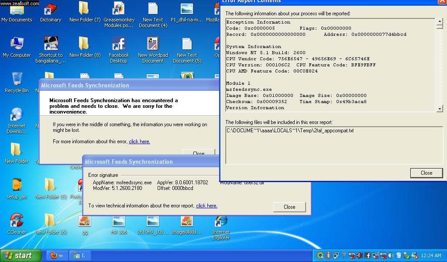Click the partially hidden Close button in the first Feeds dialog
This screenshot has width=447, height=262.
click(x=199, y=152)
